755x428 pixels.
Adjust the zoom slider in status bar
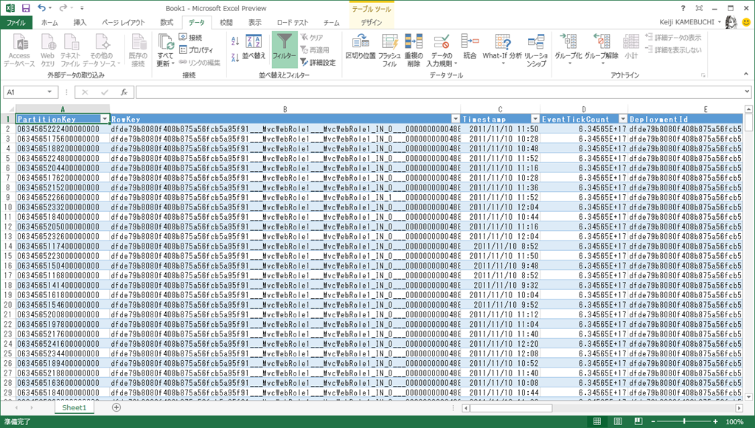684,421
